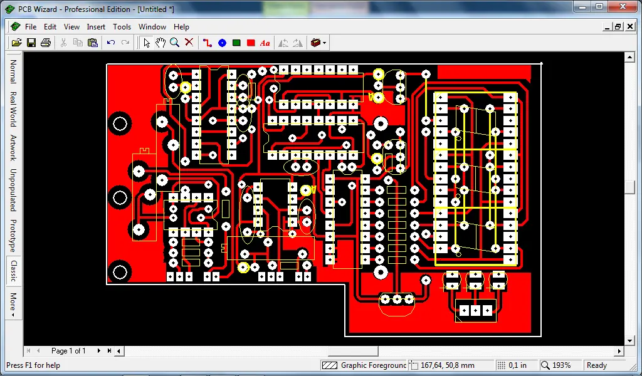Choose the Select arrow pointer tool
This screenshot has height=376, width=642.
(147, 43)
